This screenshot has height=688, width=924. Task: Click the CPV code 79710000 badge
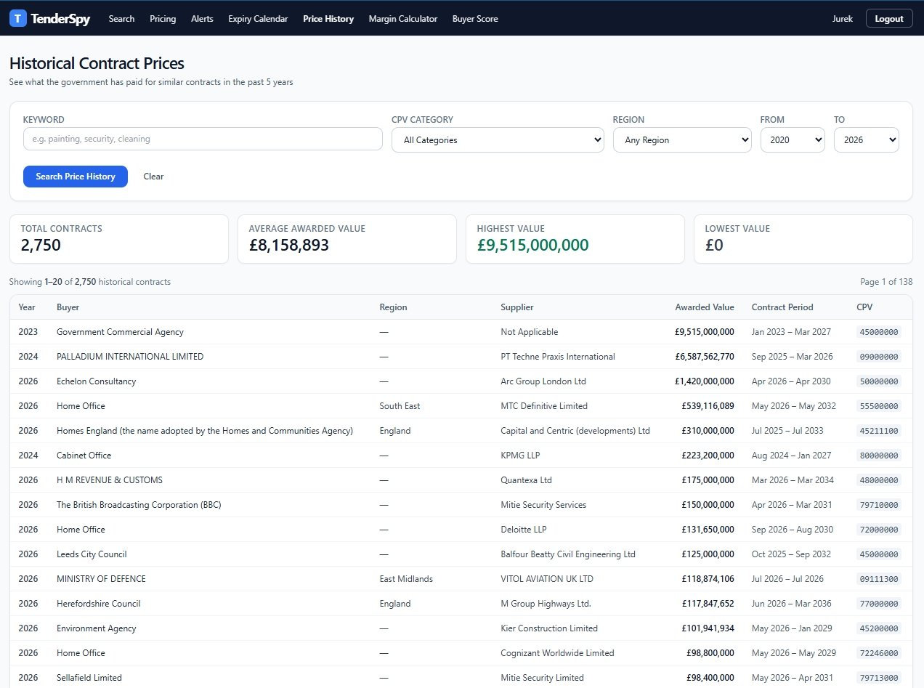pyautogui.click(x=879, y=505)
